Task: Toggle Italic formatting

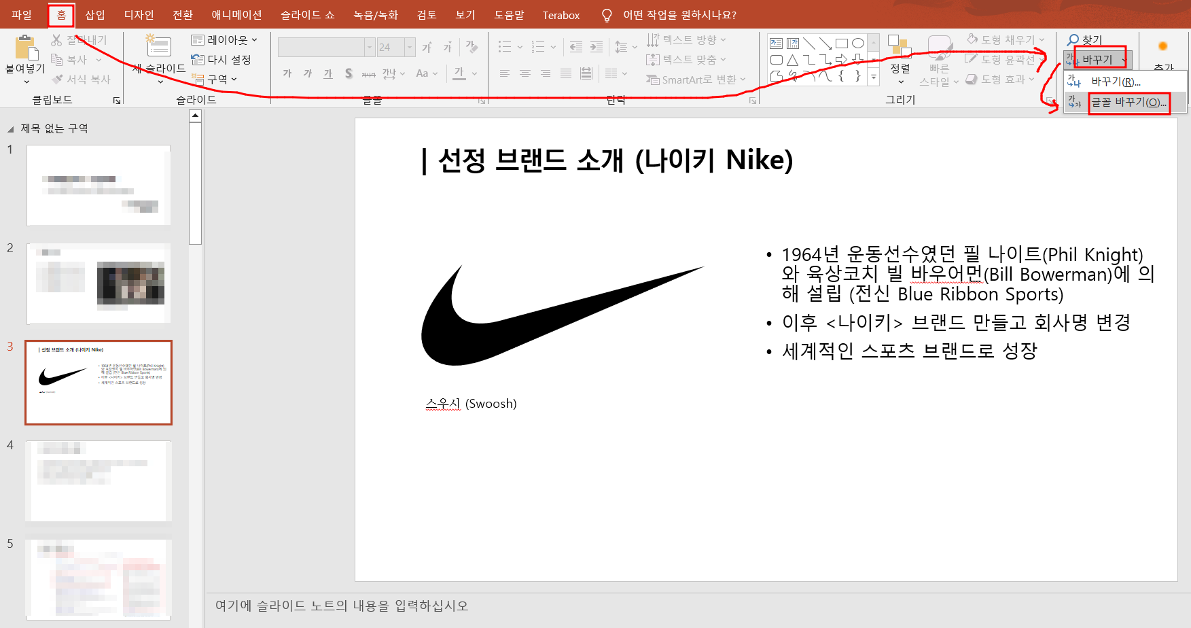Action: (308, 73)
